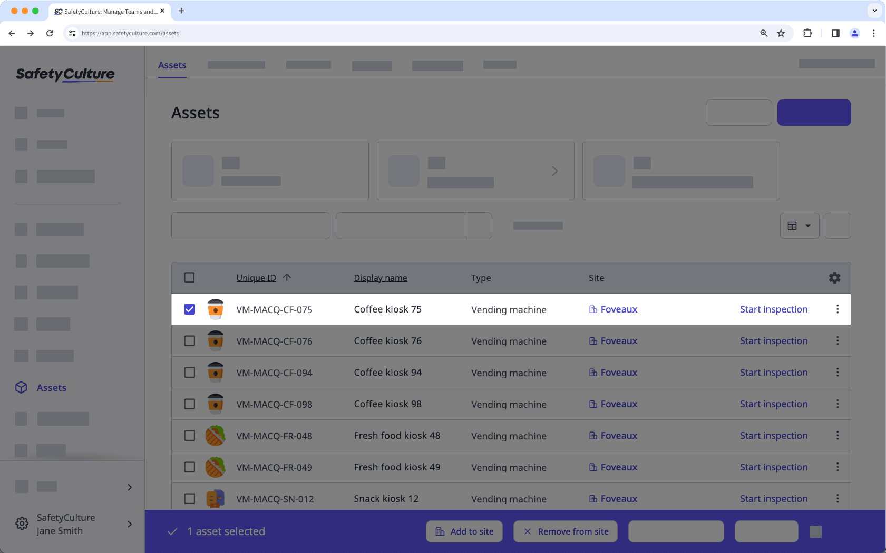The height and width of the screenshot is (553, 886).
Task: Click the coffee cup thumbnail for Coffee kiosk 98
Action: coord(216,404)
